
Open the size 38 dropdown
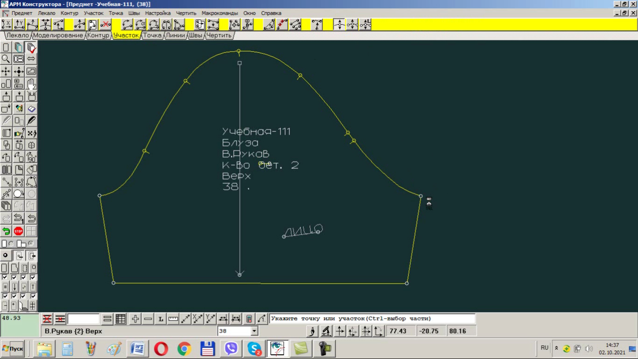pyautogui.click(x=255, y=331)
